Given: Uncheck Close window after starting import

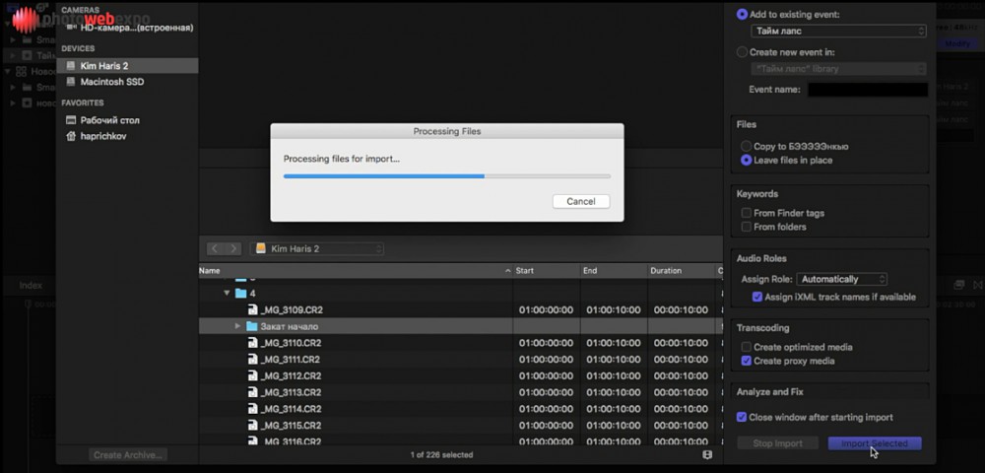Looking at the screenshot, I should tap(742, 417).
